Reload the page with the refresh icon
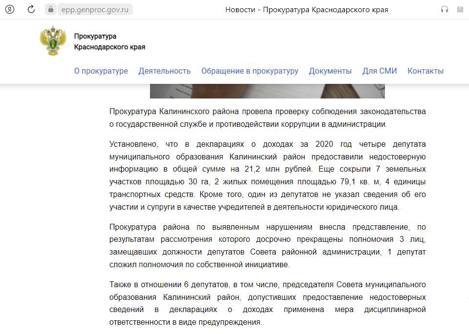 coord(31,9)
